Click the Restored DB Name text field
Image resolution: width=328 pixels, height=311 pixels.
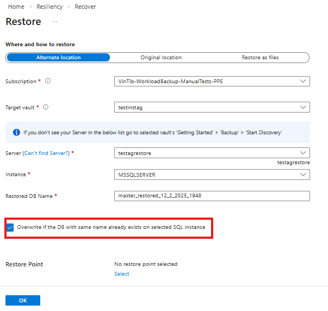212,196
